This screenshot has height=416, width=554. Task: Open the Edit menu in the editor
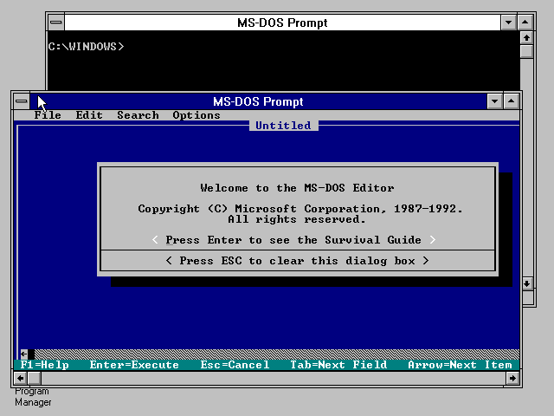[x=89, y=115]
